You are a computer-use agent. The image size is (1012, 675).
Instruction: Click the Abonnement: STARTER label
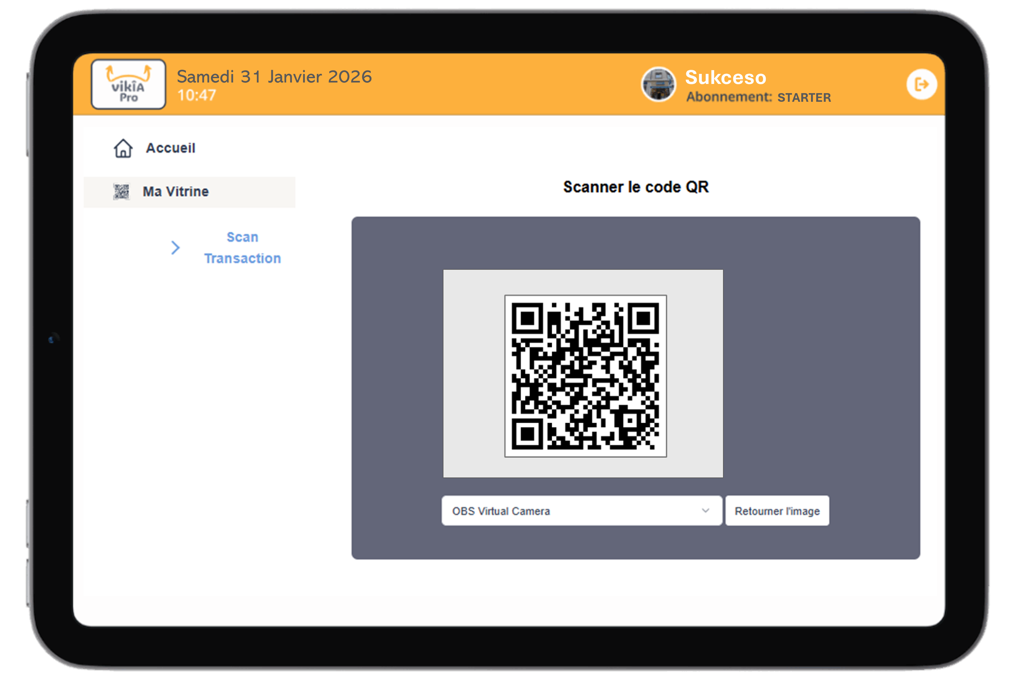pos(758,97)
